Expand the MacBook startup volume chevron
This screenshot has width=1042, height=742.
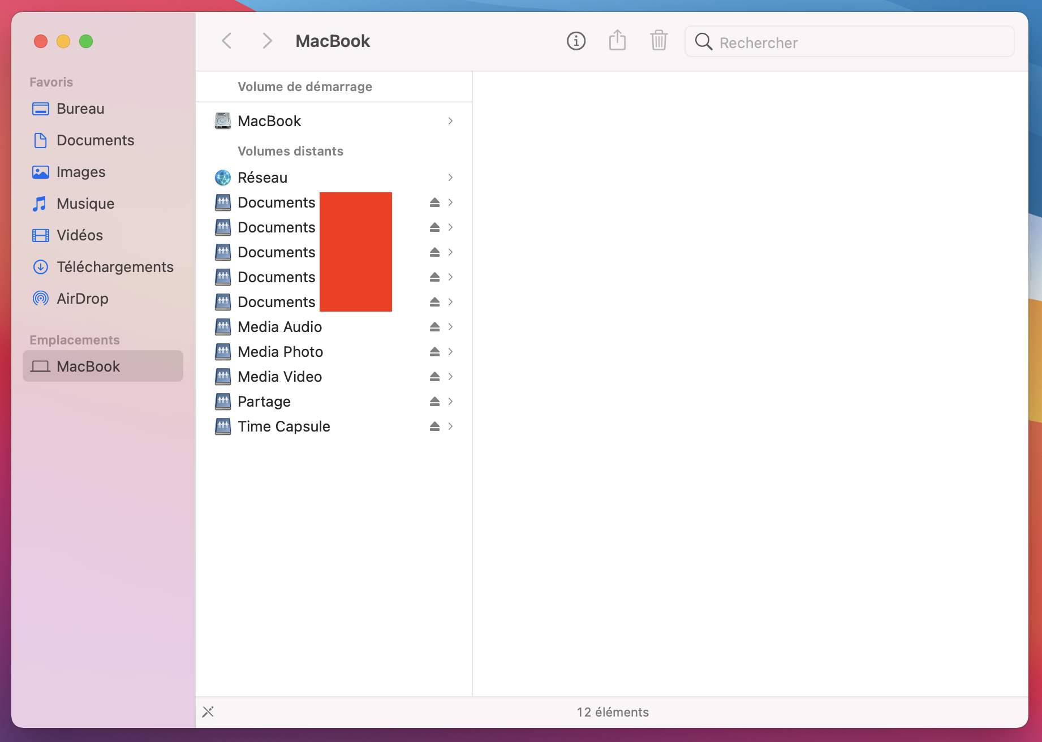click(x=450, y=121)
